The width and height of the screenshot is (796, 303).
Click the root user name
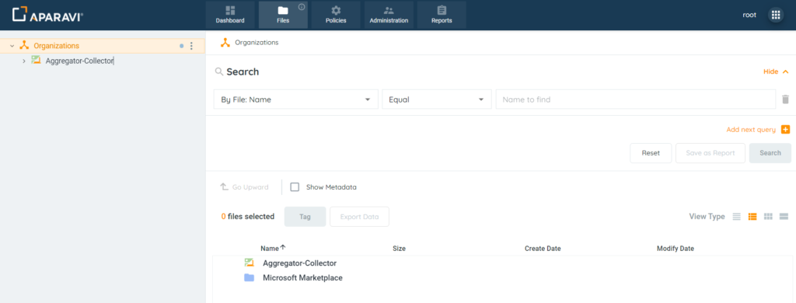[x=749, y=15]
